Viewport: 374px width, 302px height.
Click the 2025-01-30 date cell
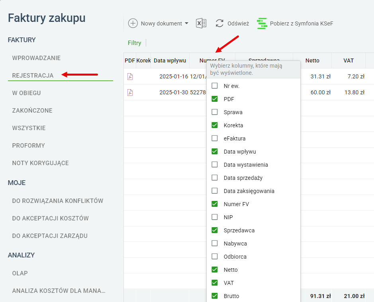pyautogui.click(x=174, y=92)
